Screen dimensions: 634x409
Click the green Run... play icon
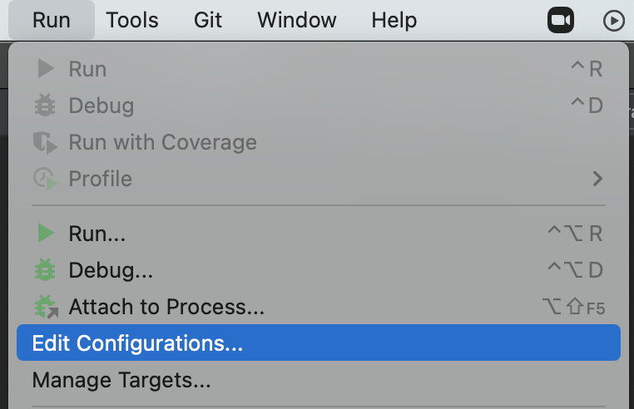pyautogui.click(x=45, y=234)
